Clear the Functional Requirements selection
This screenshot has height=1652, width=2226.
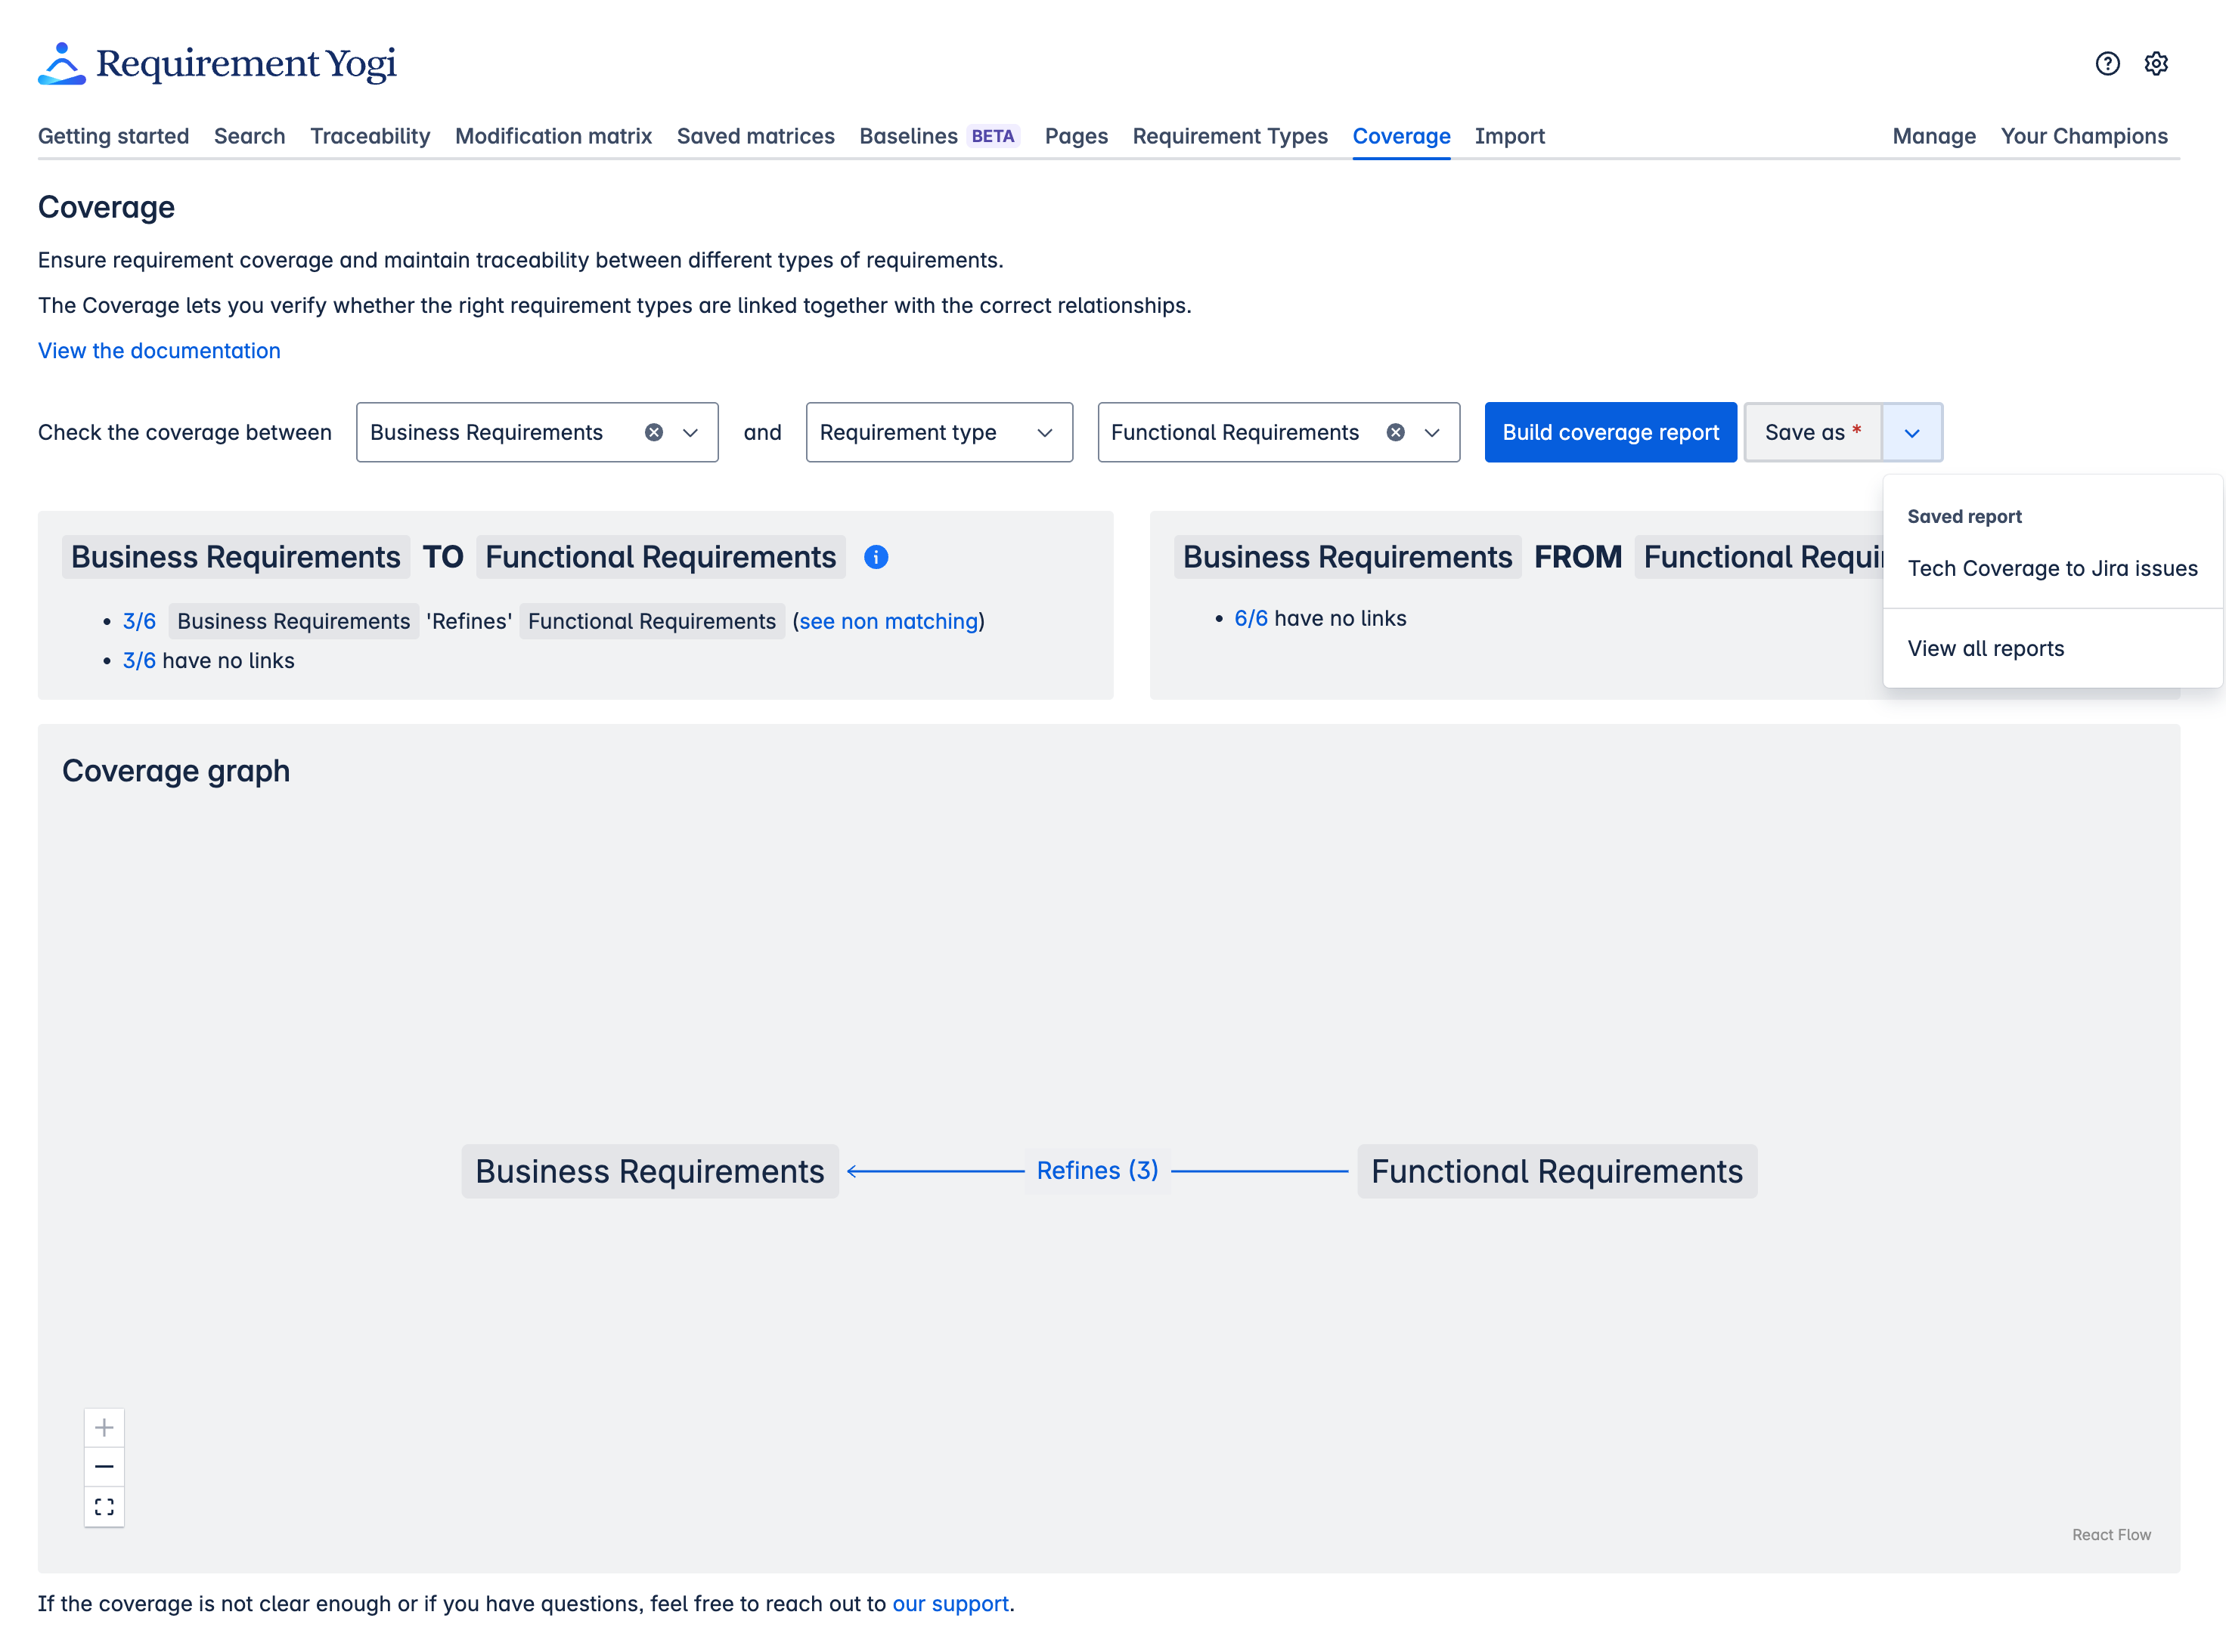pos(1394,432)
